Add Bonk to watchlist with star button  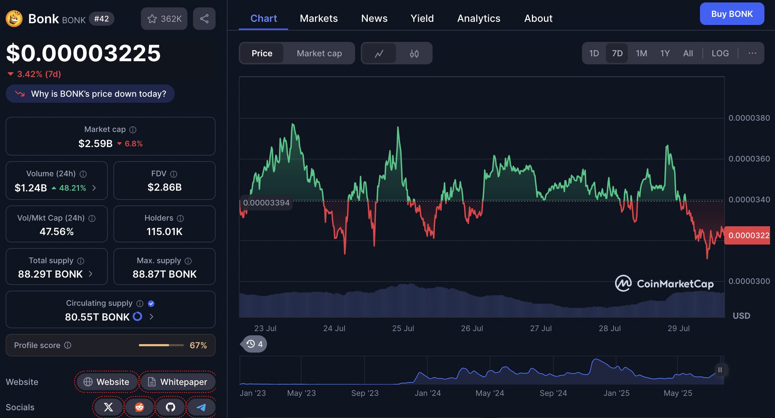coord(164,19)
